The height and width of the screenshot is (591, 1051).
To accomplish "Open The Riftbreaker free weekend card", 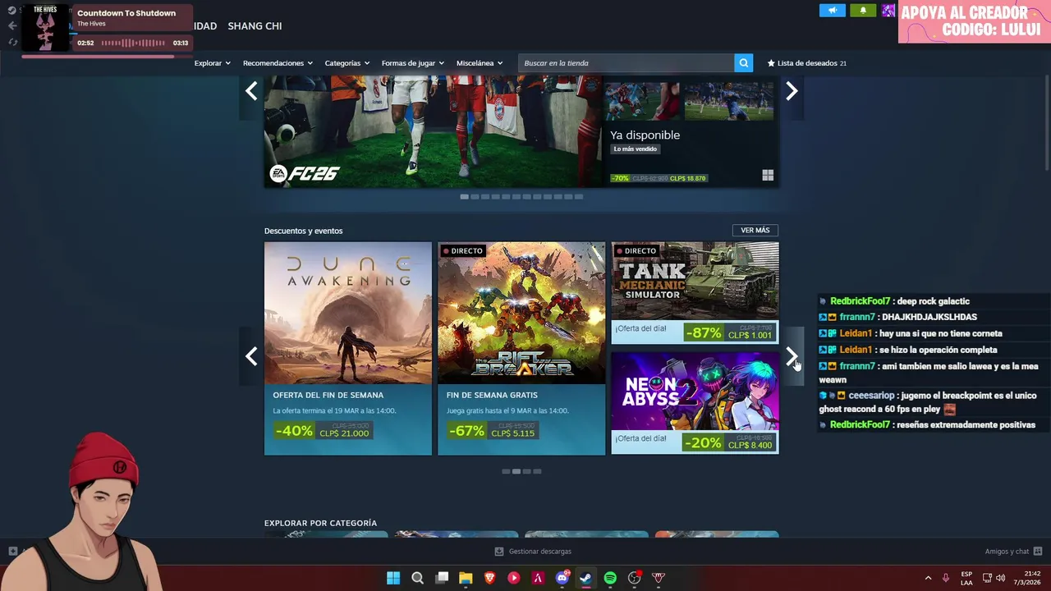I will click(521, 348).
